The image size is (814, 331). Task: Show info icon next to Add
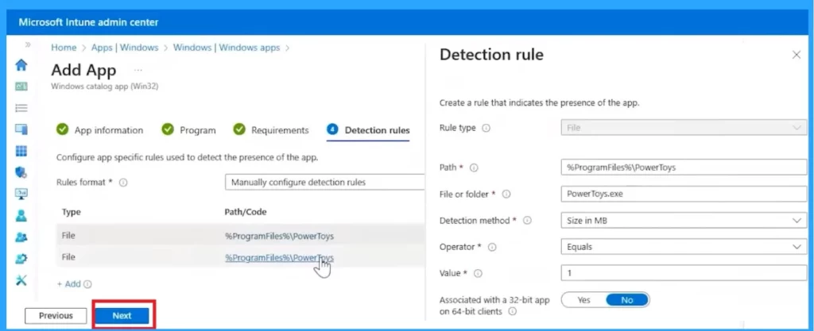tap(87, 284)
